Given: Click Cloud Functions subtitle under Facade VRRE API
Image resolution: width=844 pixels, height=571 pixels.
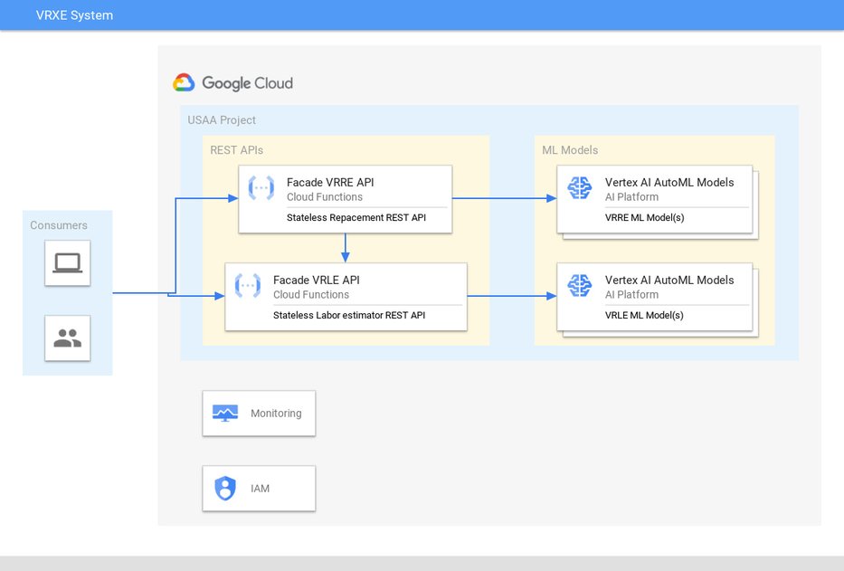Looking at the screenshot, I should coord(325,196).
